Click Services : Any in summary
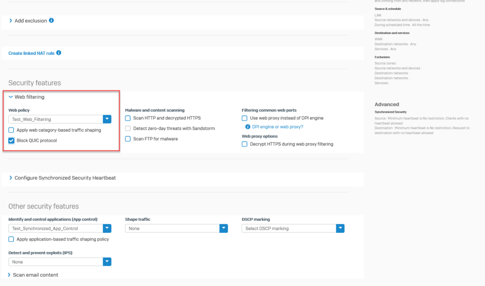 click(385, 49)
